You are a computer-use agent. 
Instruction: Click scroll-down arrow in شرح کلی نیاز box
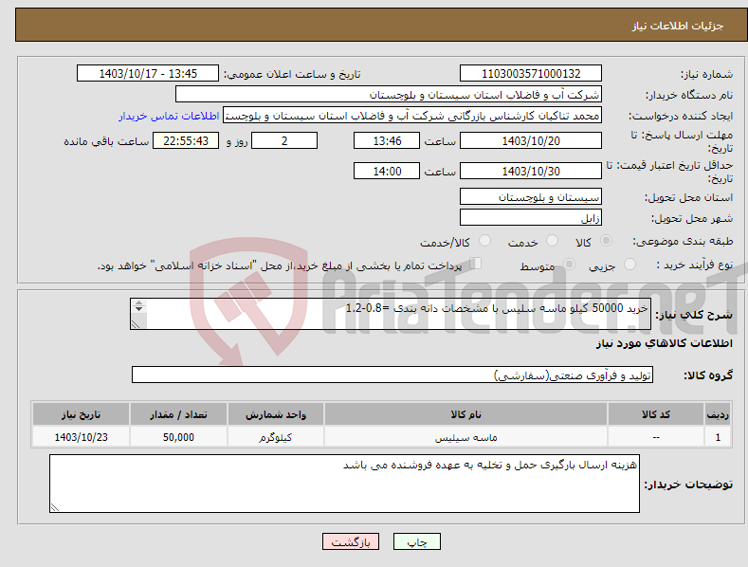point(138,309)
